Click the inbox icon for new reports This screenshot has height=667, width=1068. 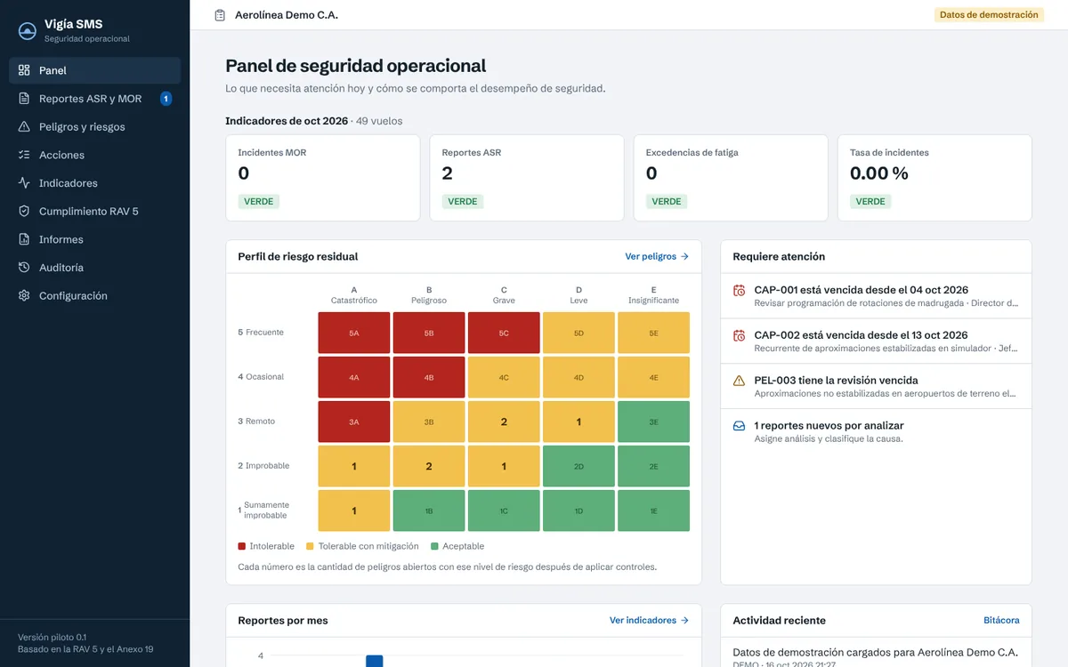click(x=739, y=426)
